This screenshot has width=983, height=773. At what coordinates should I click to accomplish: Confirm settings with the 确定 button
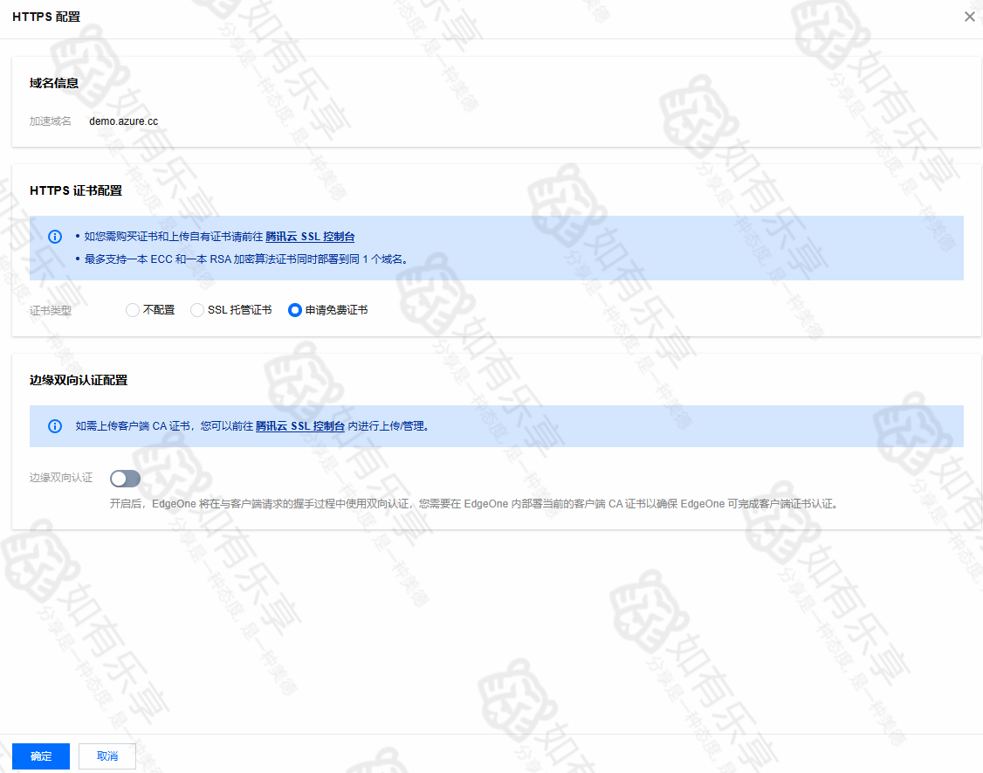(x=41, y=756)
